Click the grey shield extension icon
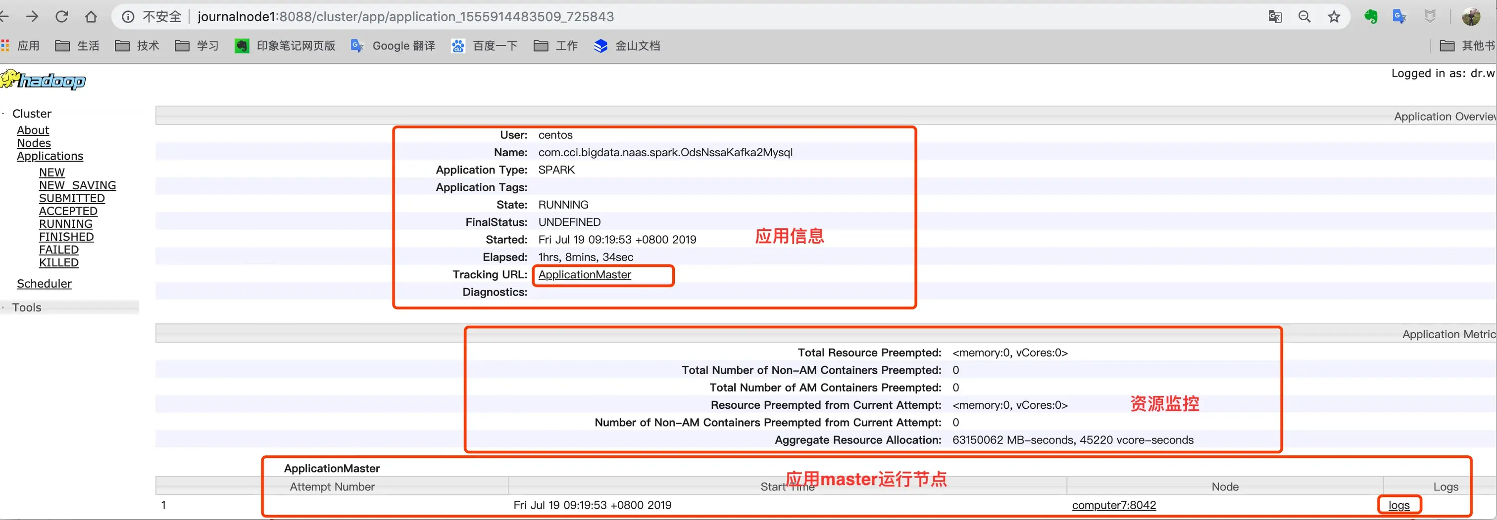 point(1430,17)
